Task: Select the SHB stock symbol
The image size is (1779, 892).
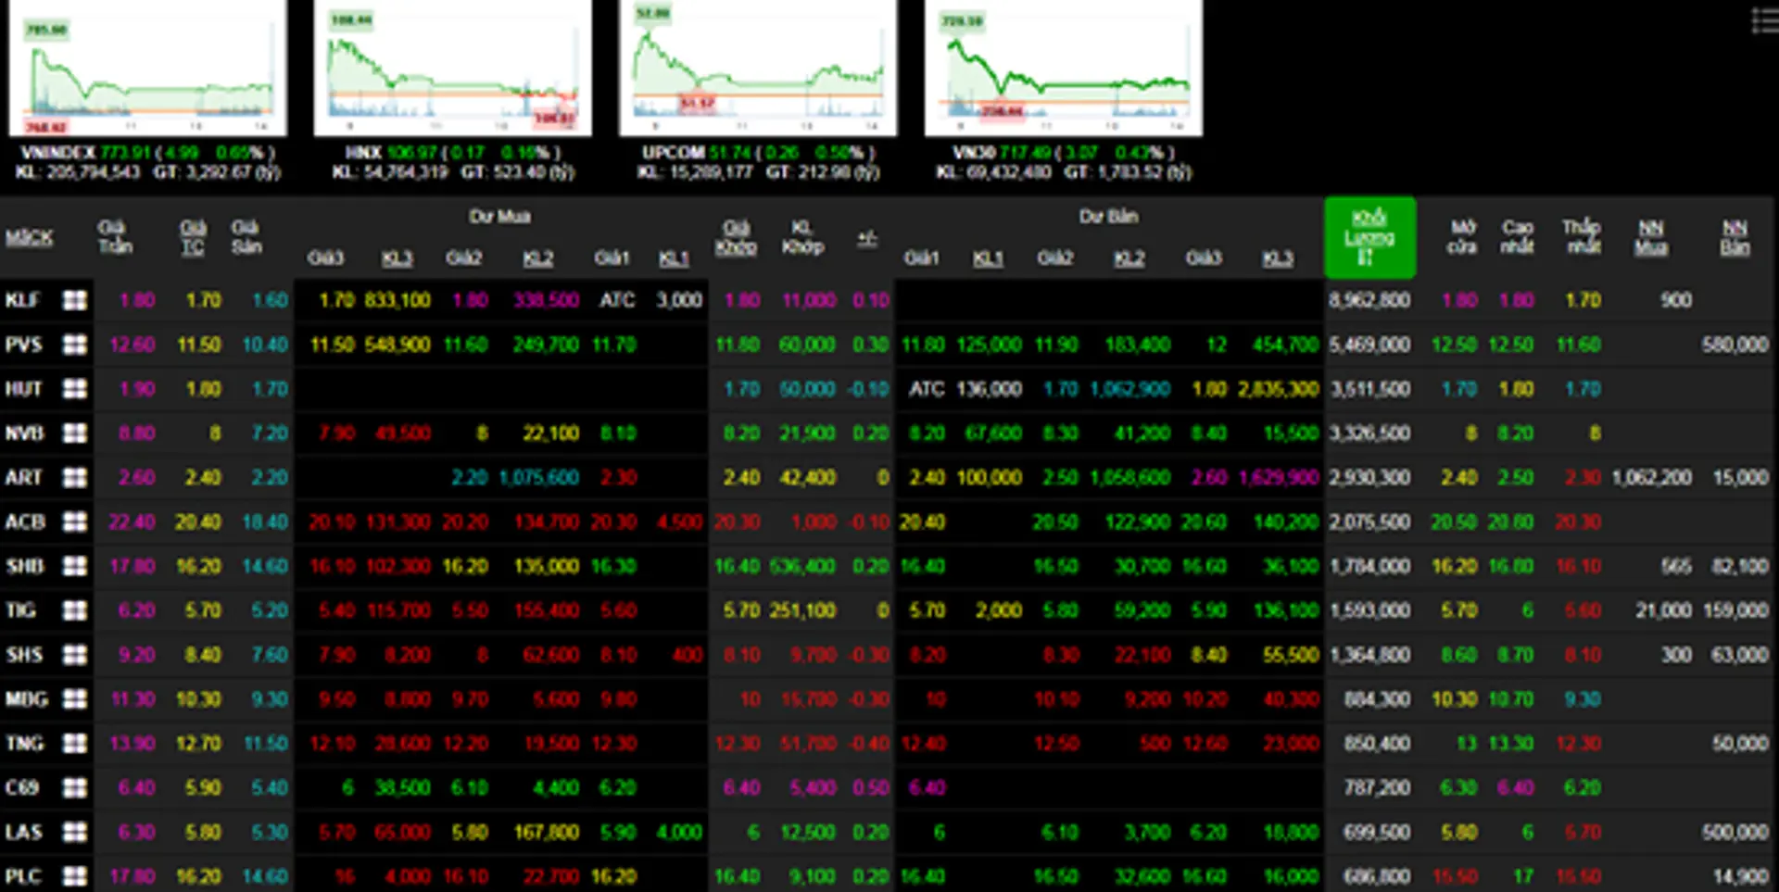Action: 25,566
